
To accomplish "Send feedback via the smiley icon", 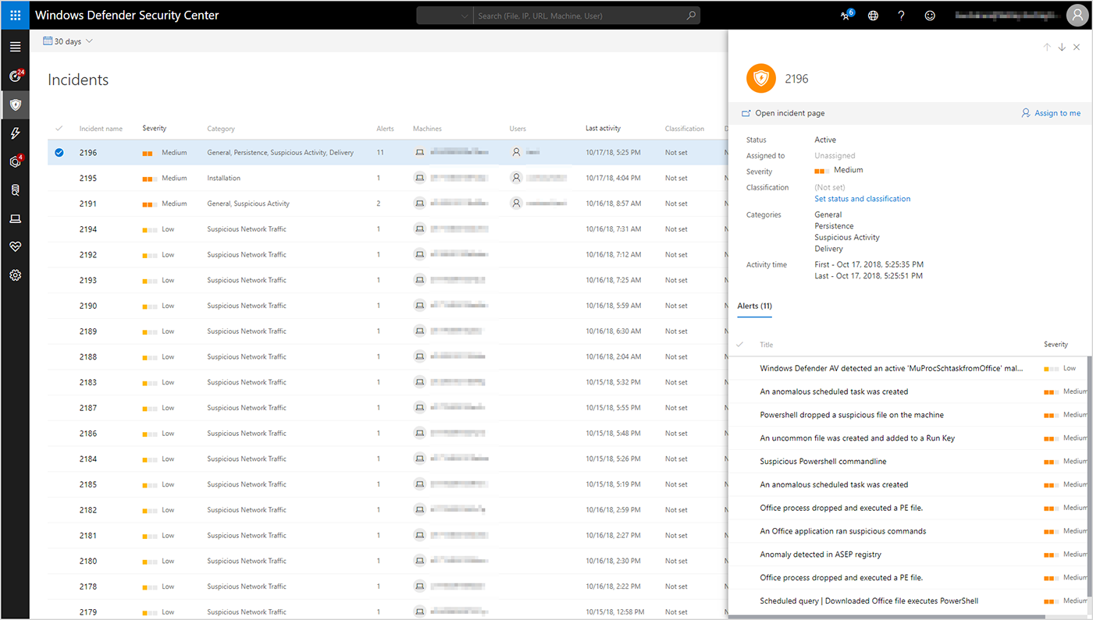I will [x=929, y=15].
